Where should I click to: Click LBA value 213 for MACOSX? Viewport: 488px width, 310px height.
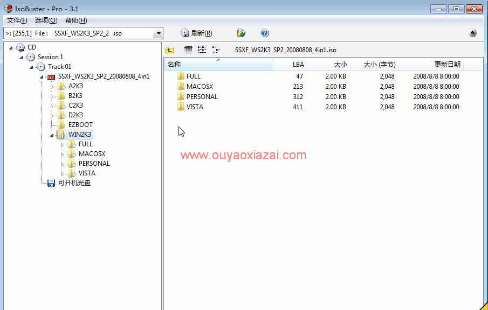point(298,86)
